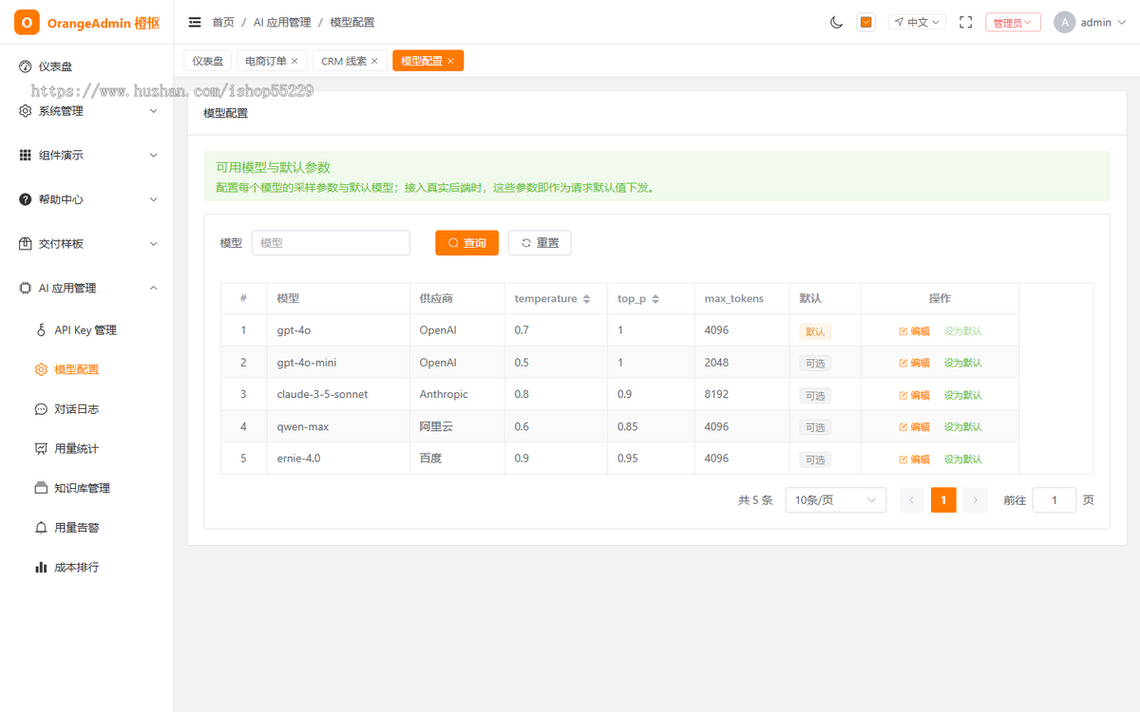The height and width of the screenshot is (712, 1140).
Task: Expand the 组件演示 sidebar menu
Action: pyautogui.click(x=86, y=155)
